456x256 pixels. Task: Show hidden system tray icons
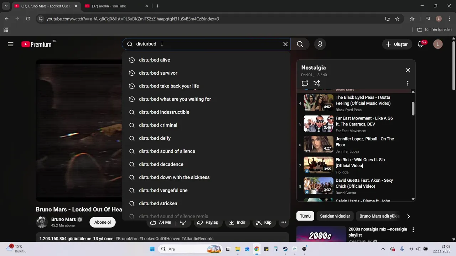coord(383,249)
